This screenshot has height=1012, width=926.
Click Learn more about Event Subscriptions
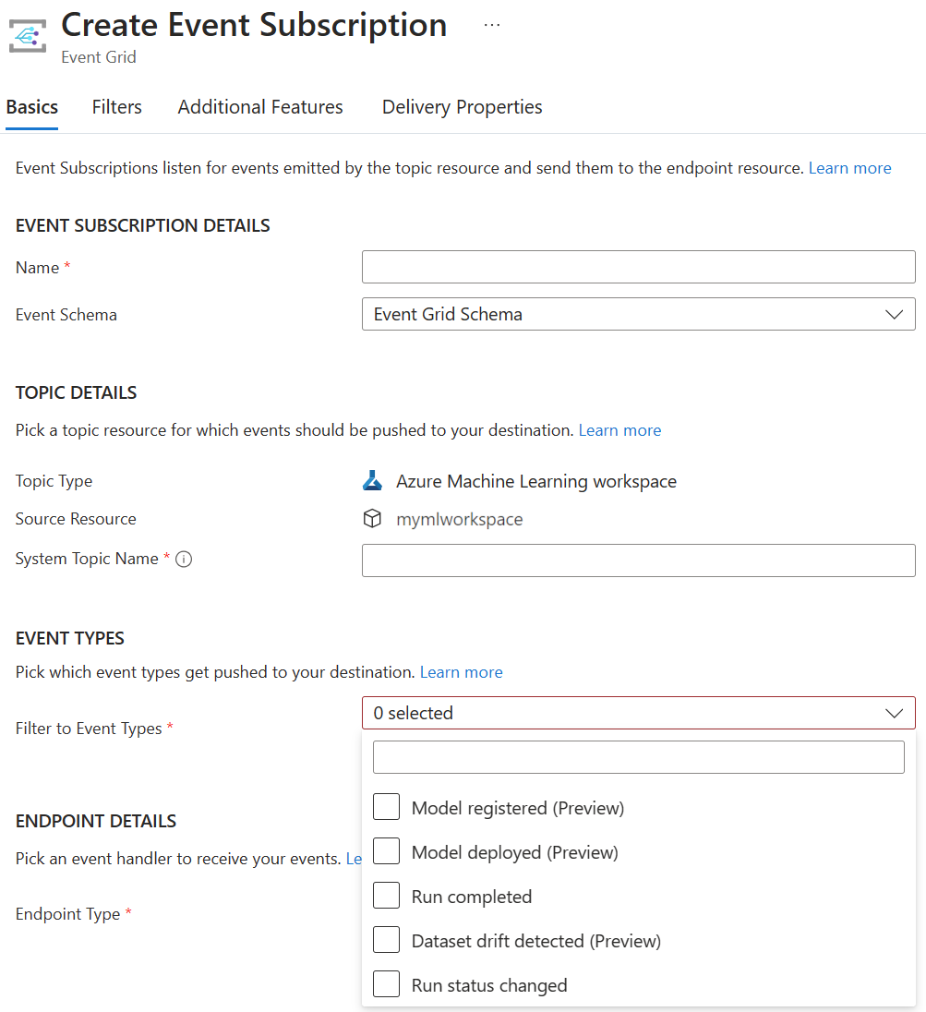[849, 167]
